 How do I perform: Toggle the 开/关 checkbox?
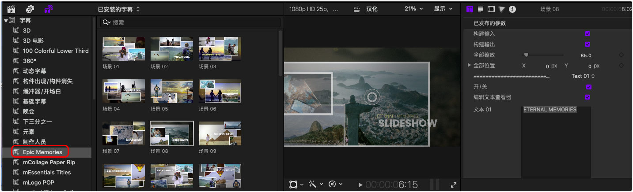pos(588,87)
